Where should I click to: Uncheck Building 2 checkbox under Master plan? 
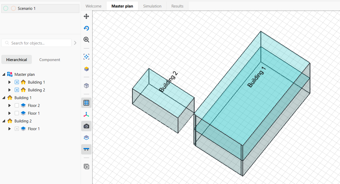(x=17, y=90)
